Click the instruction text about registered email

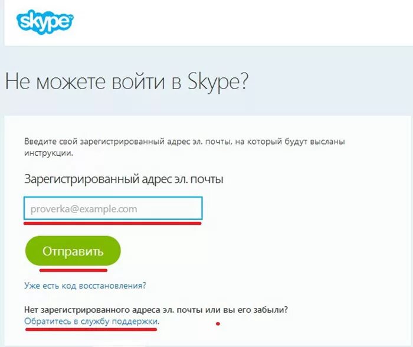[184, 147]
